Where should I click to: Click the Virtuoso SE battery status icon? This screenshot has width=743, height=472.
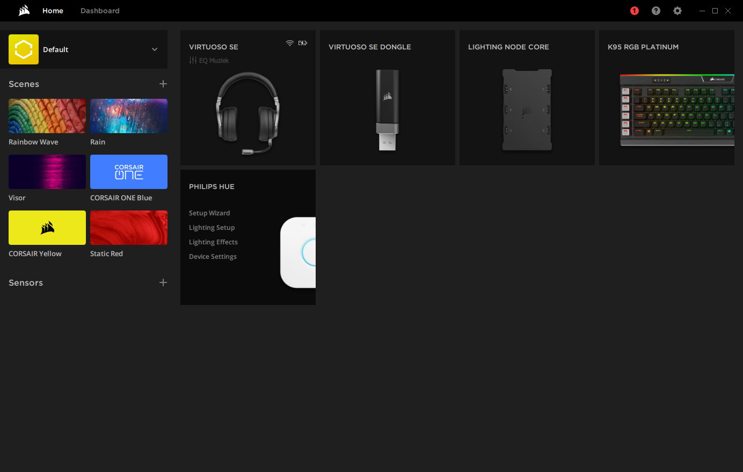303,43
